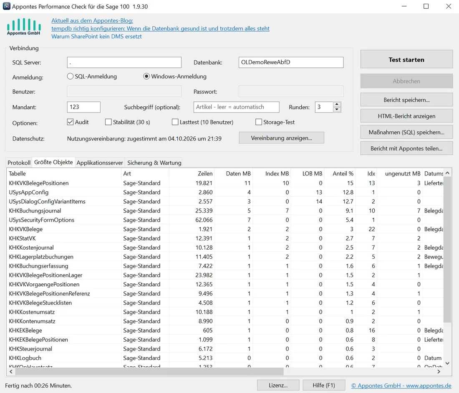Switch to the Protokoll tab

(19, 163)
